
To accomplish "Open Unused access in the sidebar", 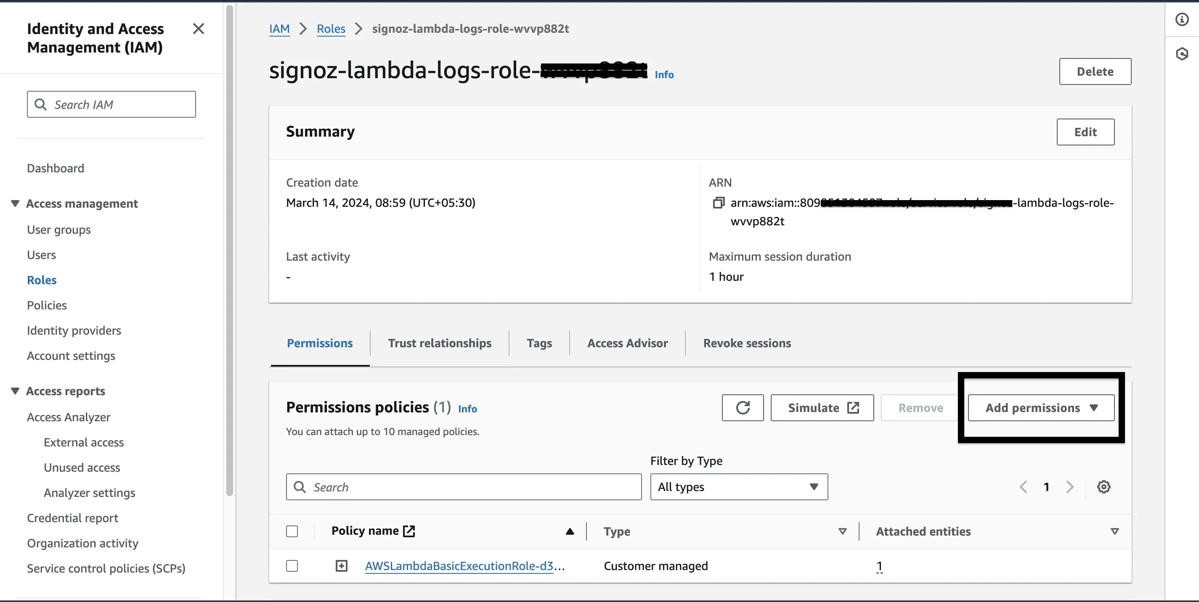I will tap(82, 467).
